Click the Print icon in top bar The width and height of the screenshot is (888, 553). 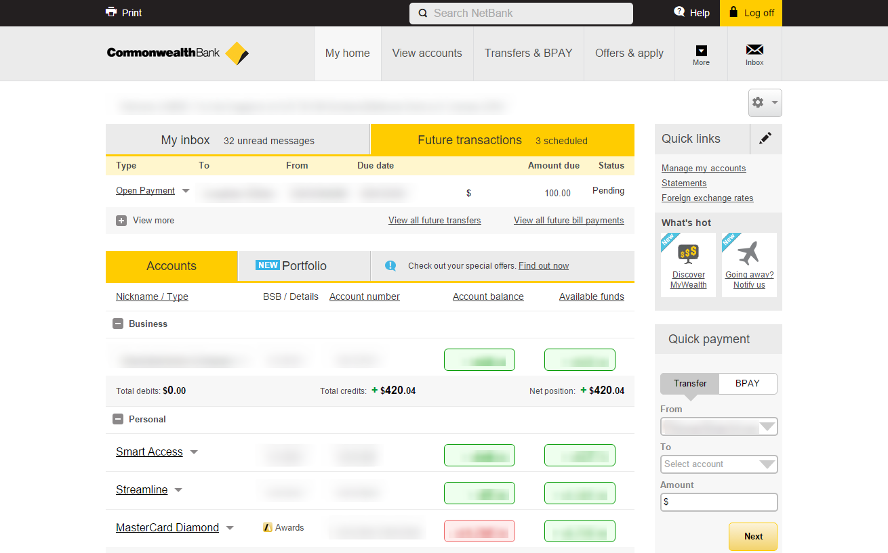point(111,12)
